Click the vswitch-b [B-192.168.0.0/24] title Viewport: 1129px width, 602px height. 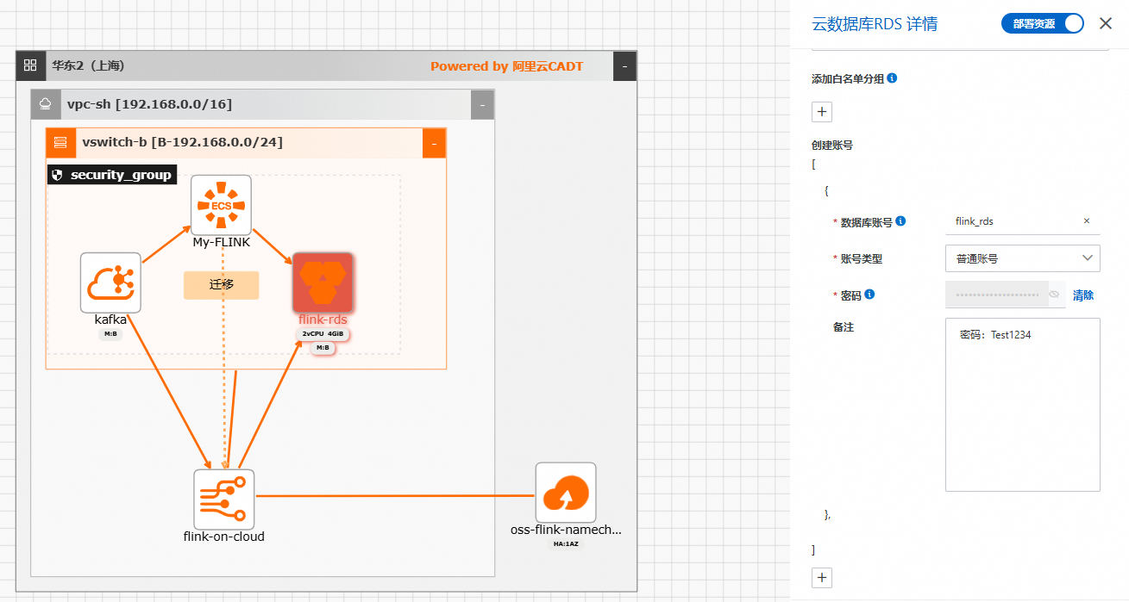[182, 142]
